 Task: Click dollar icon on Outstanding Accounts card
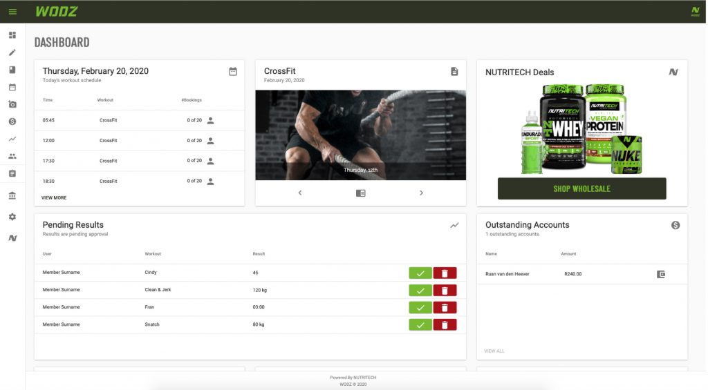[x=676, y=225]
